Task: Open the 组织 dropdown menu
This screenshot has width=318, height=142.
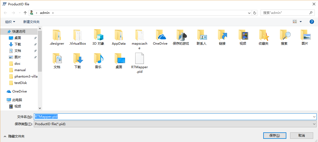Action: 10,22
